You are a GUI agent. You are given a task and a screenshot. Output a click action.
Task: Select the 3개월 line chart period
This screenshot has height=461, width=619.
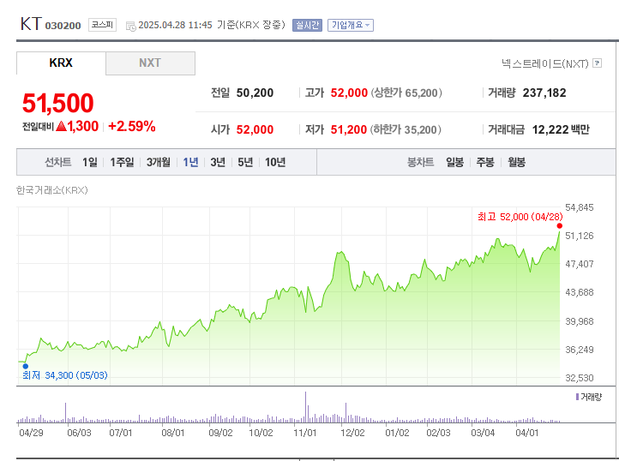coord(159,162)
